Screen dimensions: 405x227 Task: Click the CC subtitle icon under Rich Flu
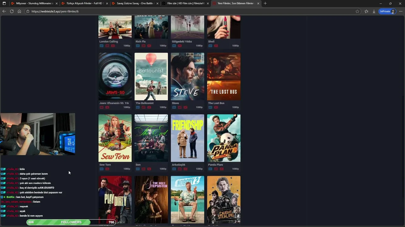point(138,46)
